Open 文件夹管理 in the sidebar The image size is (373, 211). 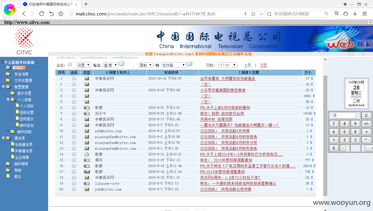point(23,80)
